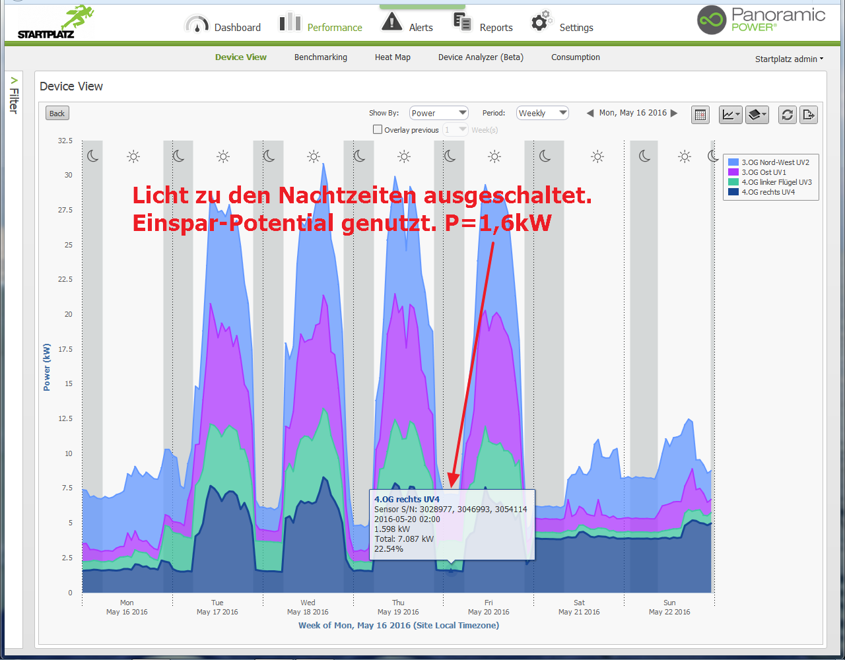Viewport: 845px width, 660px height.
Task: Expand the Startplatz admin user menu
Action: point(789,59)
